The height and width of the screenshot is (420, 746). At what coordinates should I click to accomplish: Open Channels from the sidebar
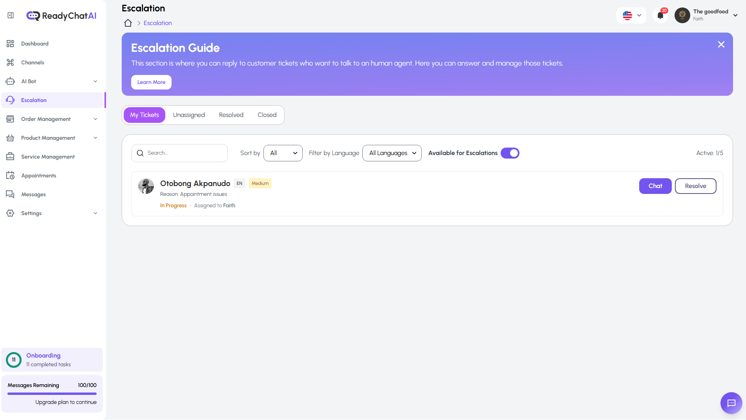pyautogui.click(x=33, y=62)
